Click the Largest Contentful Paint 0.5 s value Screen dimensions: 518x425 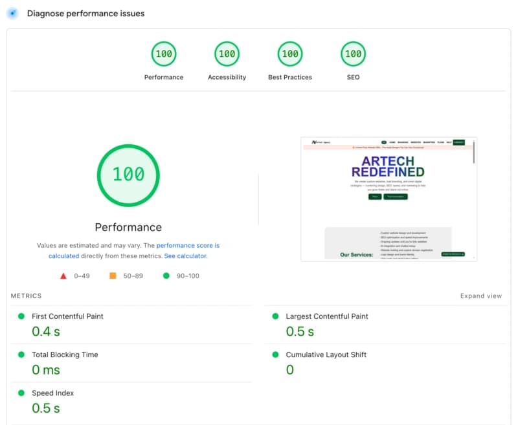coord(300,331)
